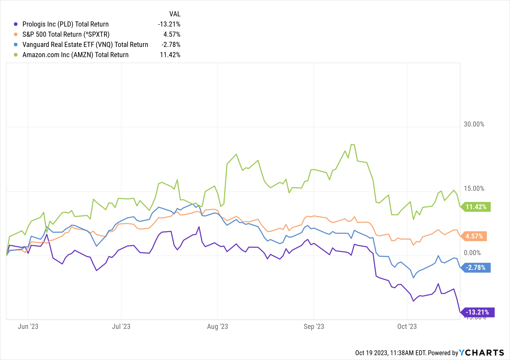Click the Oct '23 x-axis label
The image size is (510, 360).
click(407, 326)
